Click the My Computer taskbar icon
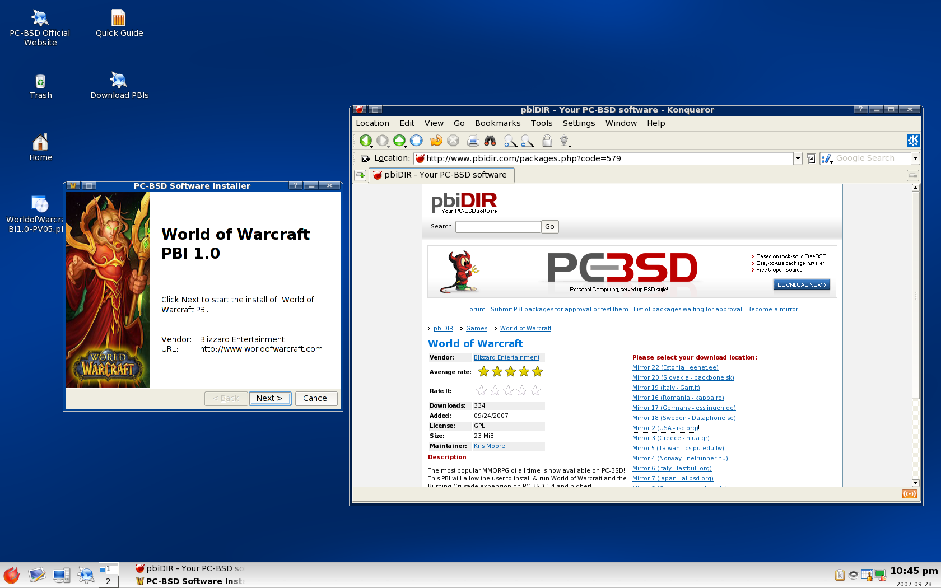The image size is (941, 588). (61, 575)
